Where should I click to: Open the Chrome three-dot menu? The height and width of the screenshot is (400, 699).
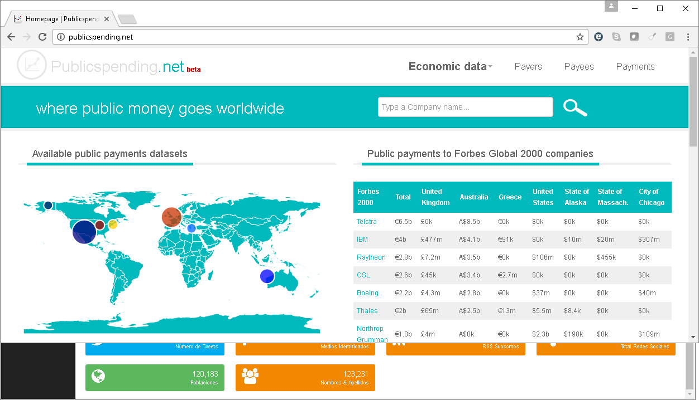pos(688,37)
